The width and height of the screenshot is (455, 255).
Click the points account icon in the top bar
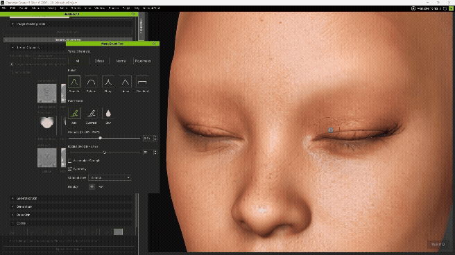(413, 8)
